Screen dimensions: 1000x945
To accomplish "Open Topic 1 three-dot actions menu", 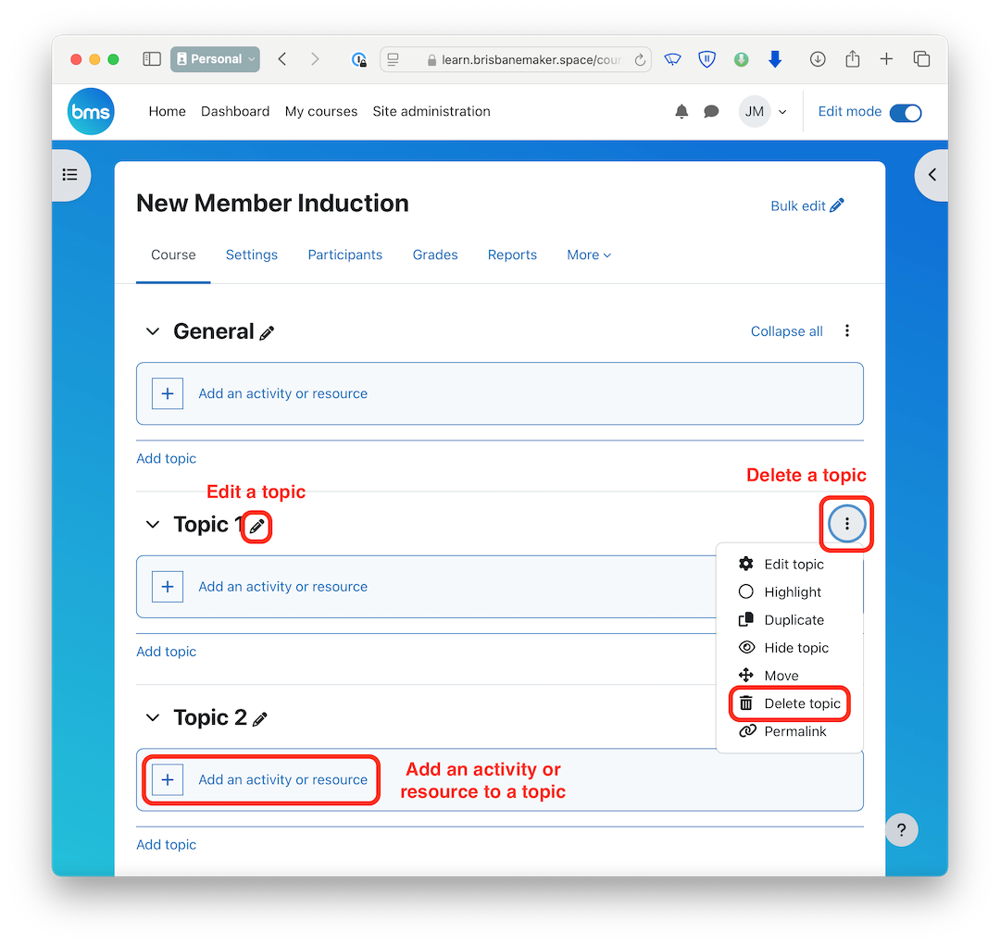I will pos(846,525).
